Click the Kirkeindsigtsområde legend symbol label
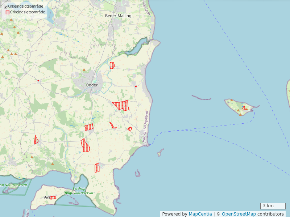This screenshot has height=217, width=290. (x=27, y=12)
